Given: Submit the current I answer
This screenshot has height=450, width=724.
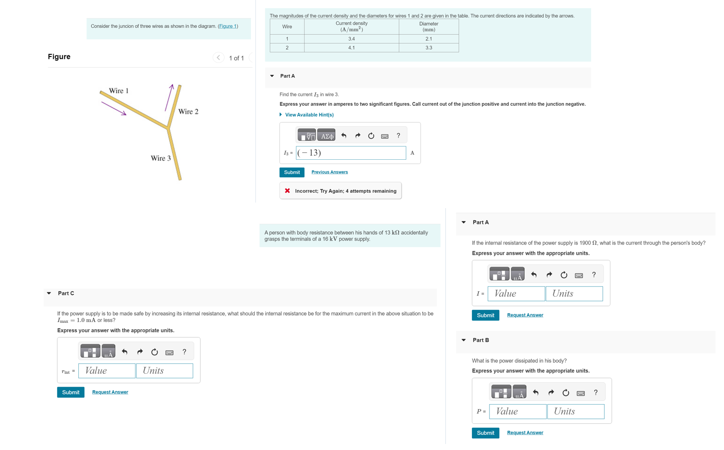Looking at the screenshot, I should pyautogui.click(x=485, y=315).
